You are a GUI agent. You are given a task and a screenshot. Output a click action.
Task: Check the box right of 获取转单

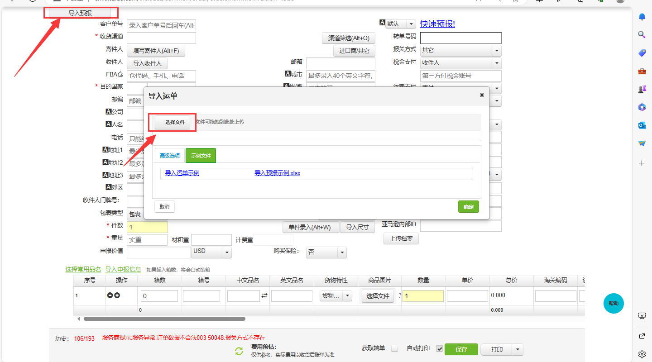click(395, 348)
